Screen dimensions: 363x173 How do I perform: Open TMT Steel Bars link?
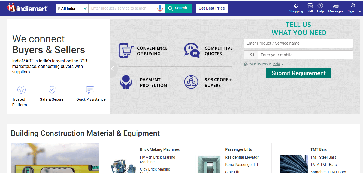(323, 157)
